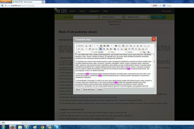Screen dimensions: 194x129
Task: Click the editor's vertical scrollbar thumb
Action: [154, 62]
